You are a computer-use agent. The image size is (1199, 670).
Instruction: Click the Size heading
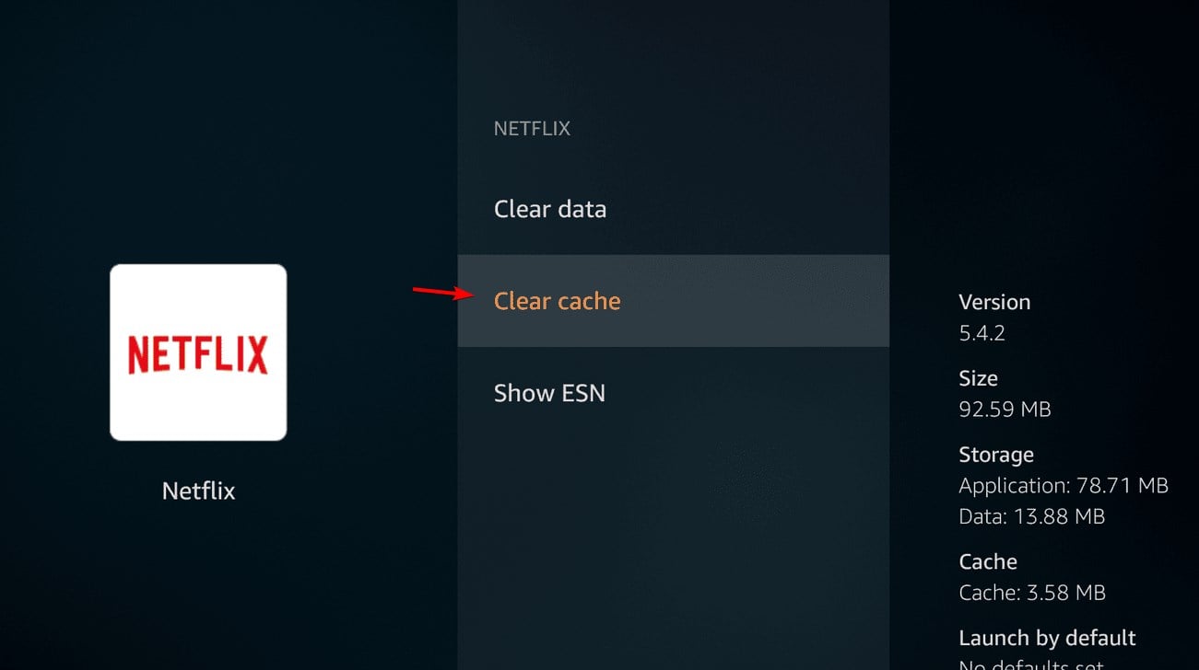[x=978, y=378]
